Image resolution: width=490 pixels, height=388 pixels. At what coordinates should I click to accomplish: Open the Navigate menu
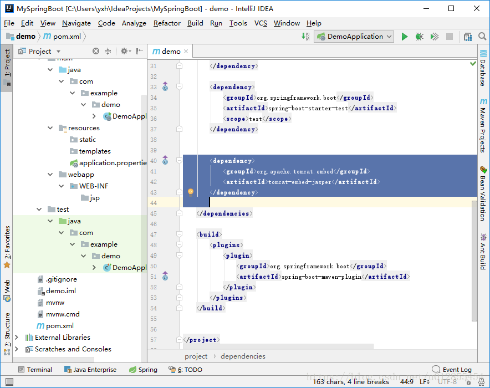point(76,23)
